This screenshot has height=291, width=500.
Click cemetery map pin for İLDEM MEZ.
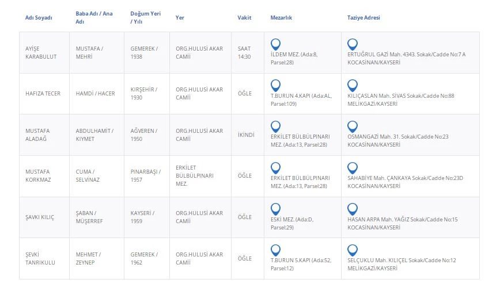pos(275,44)
